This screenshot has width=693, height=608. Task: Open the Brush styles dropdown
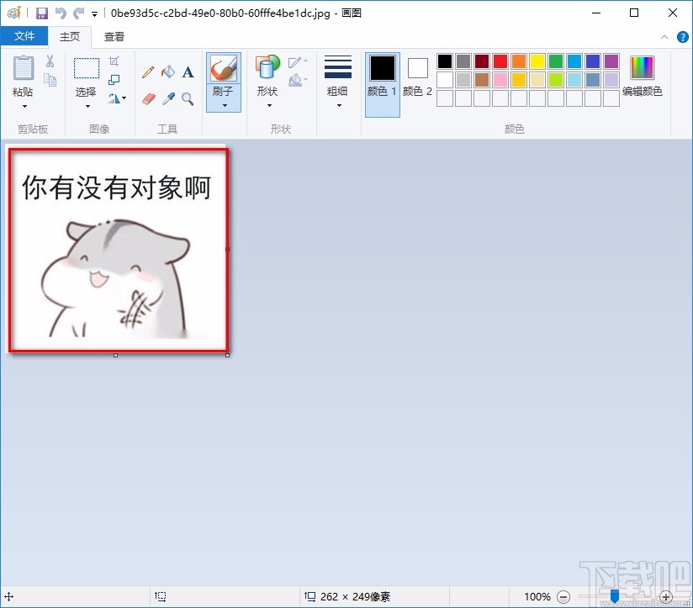(x=223, y=103)
